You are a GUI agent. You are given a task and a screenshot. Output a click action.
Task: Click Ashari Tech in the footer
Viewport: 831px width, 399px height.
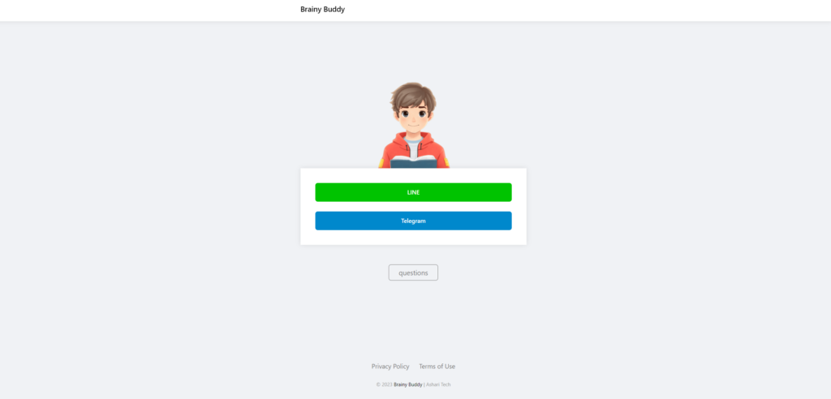pyautogui.click(x=438, y=384)
